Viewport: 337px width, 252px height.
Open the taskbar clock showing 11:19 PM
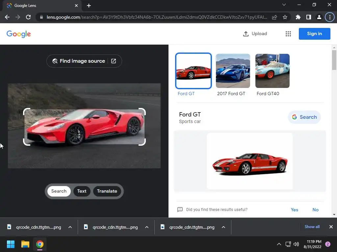[x=313, y=244]
